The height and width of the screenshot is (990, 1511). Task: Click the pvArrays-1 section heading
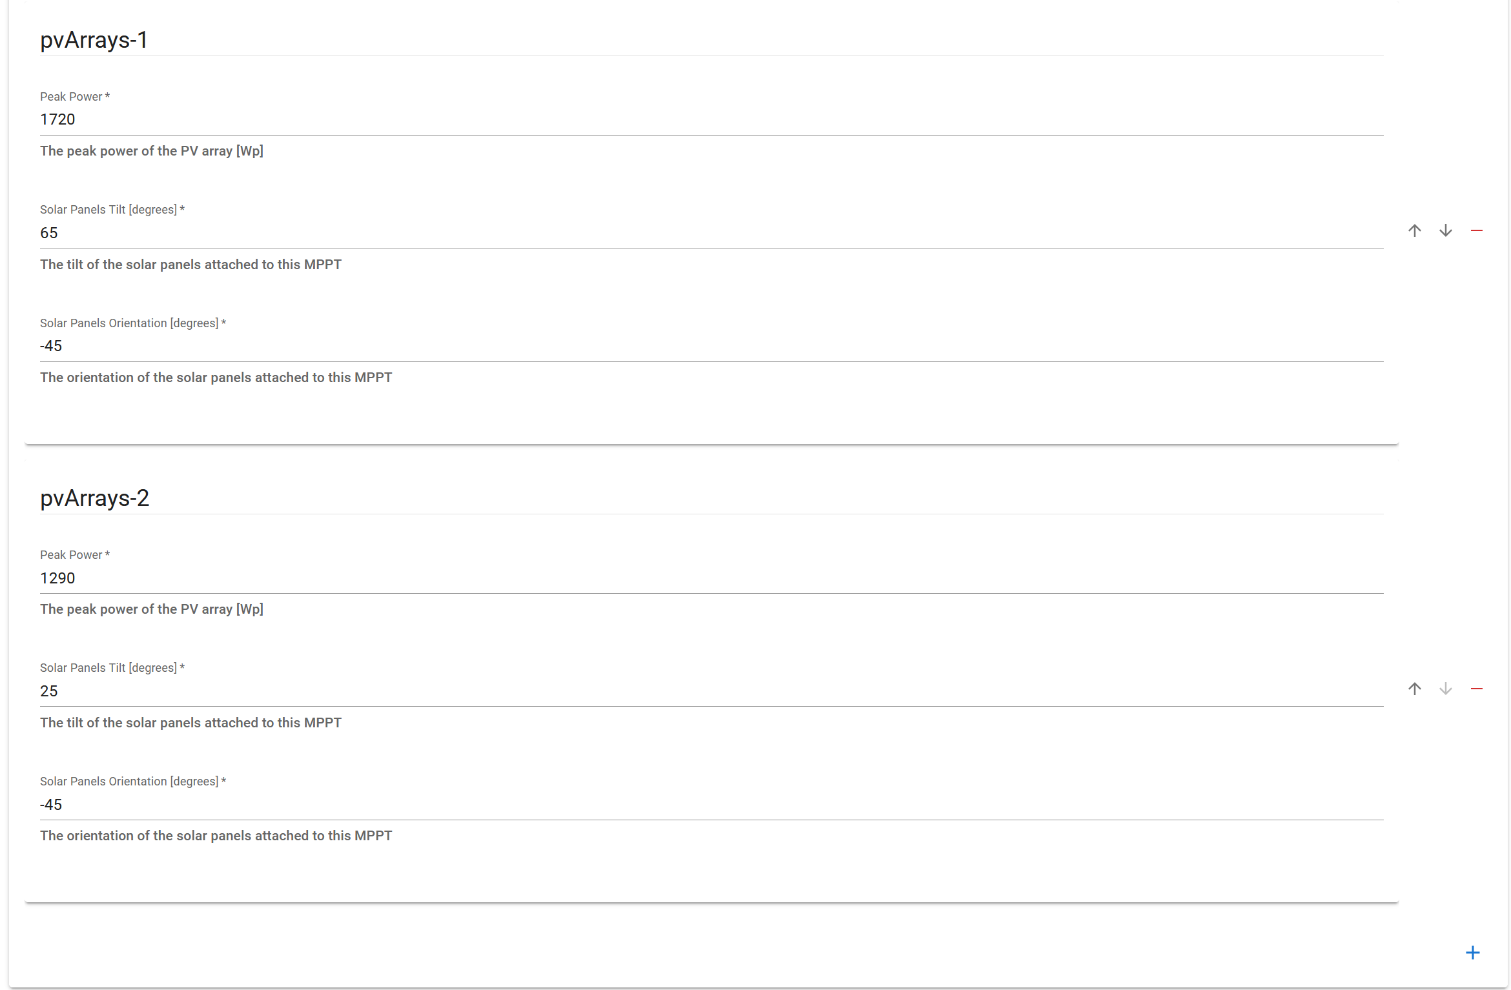[94, 40]
